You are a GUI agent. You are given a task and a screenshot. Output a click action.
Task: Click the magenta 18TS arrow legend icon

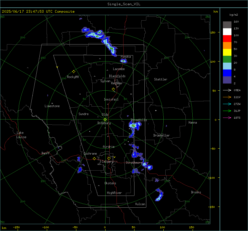(x=227, y=118)
